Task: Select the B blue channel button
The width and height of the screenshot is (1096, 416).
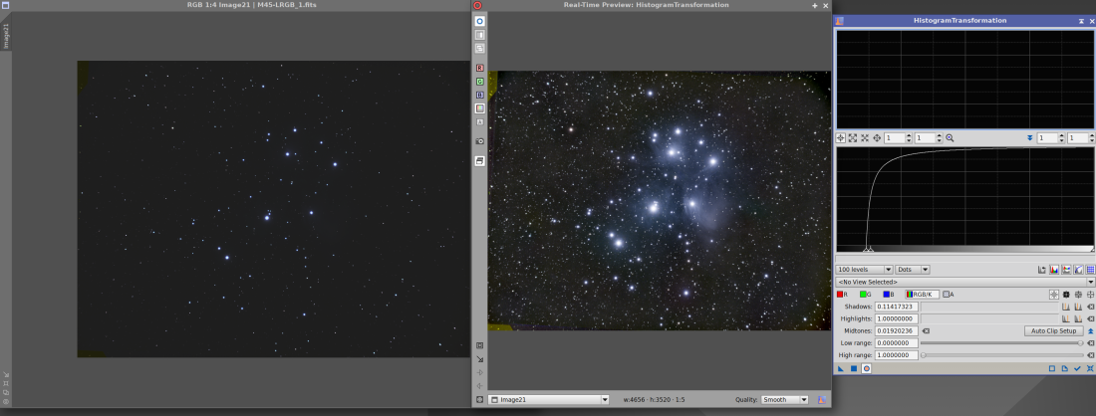Action: click(x=888, y=295)
